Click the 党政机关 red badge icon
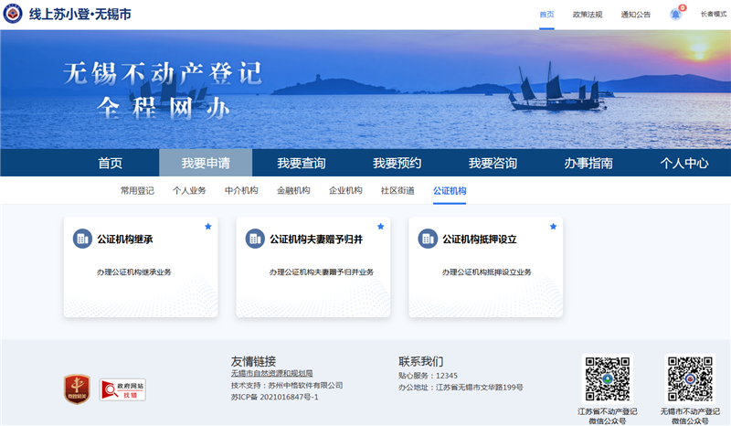 point(76,389)
